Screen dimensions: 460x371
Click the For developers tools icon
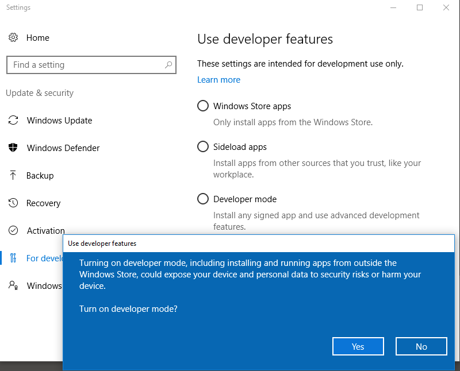13,258
